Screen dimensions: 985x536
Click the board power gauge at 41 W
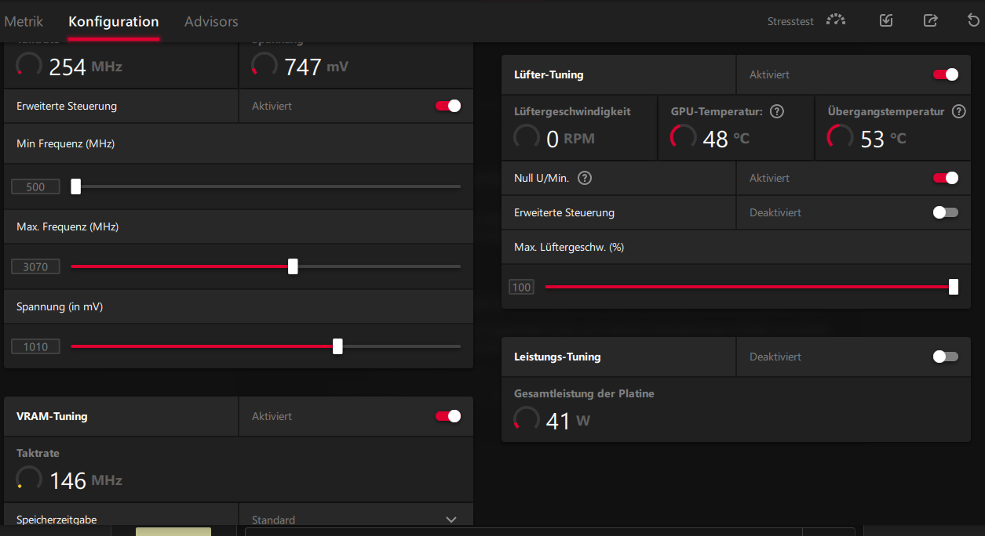coord(527,420)
